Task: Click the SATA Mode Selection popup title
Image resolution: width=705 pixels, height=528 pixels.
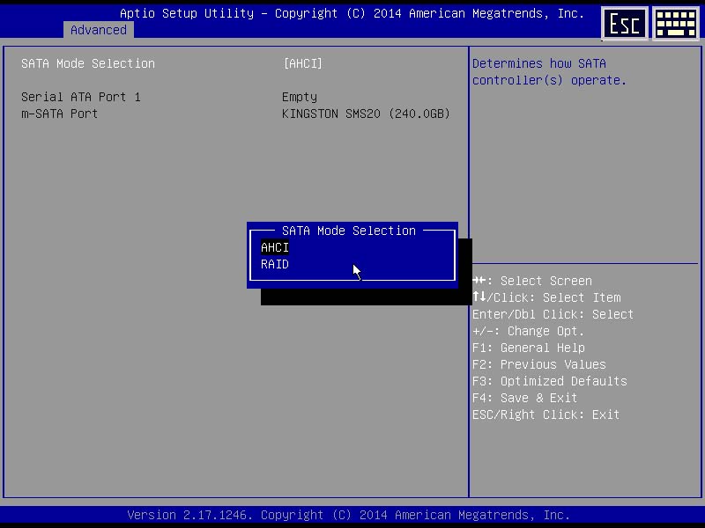Action: [x=349, y=231]
